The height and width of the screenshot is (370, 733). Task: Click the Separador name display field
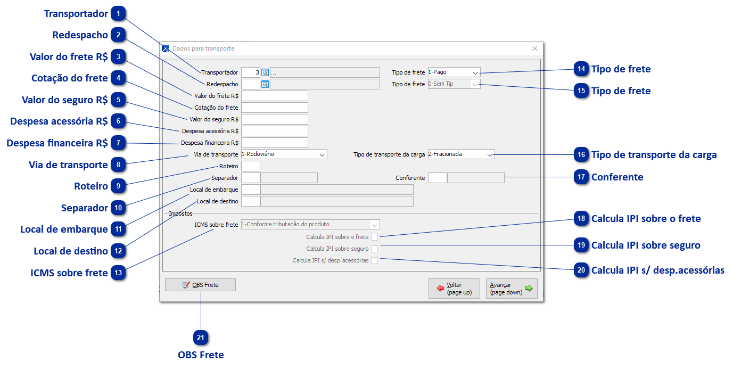(x=289, y=178)
